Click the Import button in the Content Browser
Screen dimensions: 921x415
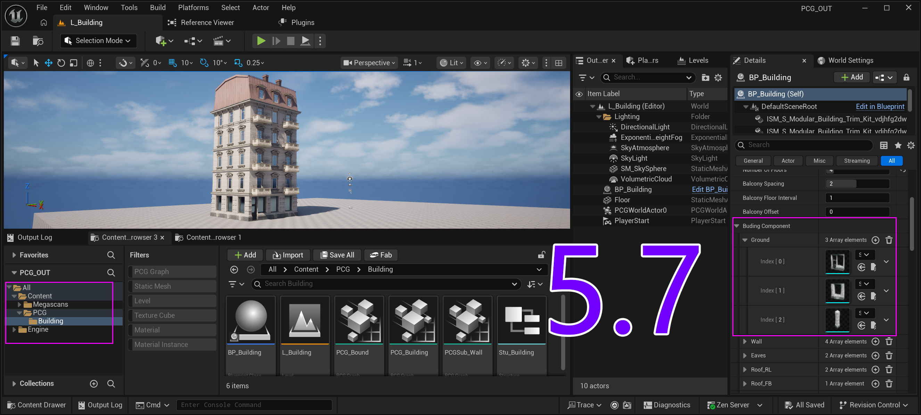tap(288, 255)
